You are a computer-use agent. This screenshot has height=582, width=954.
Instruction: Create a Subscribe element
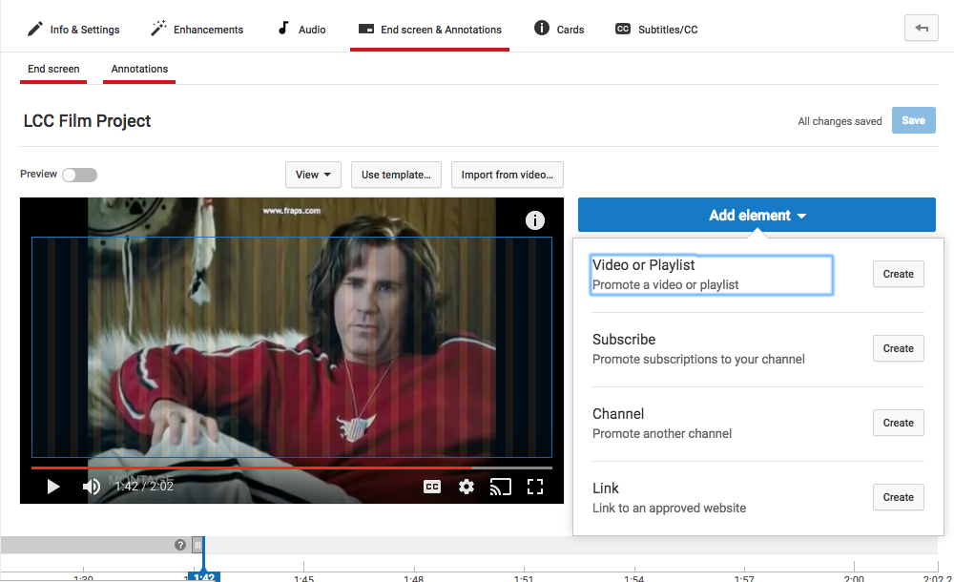click(898, 348)
